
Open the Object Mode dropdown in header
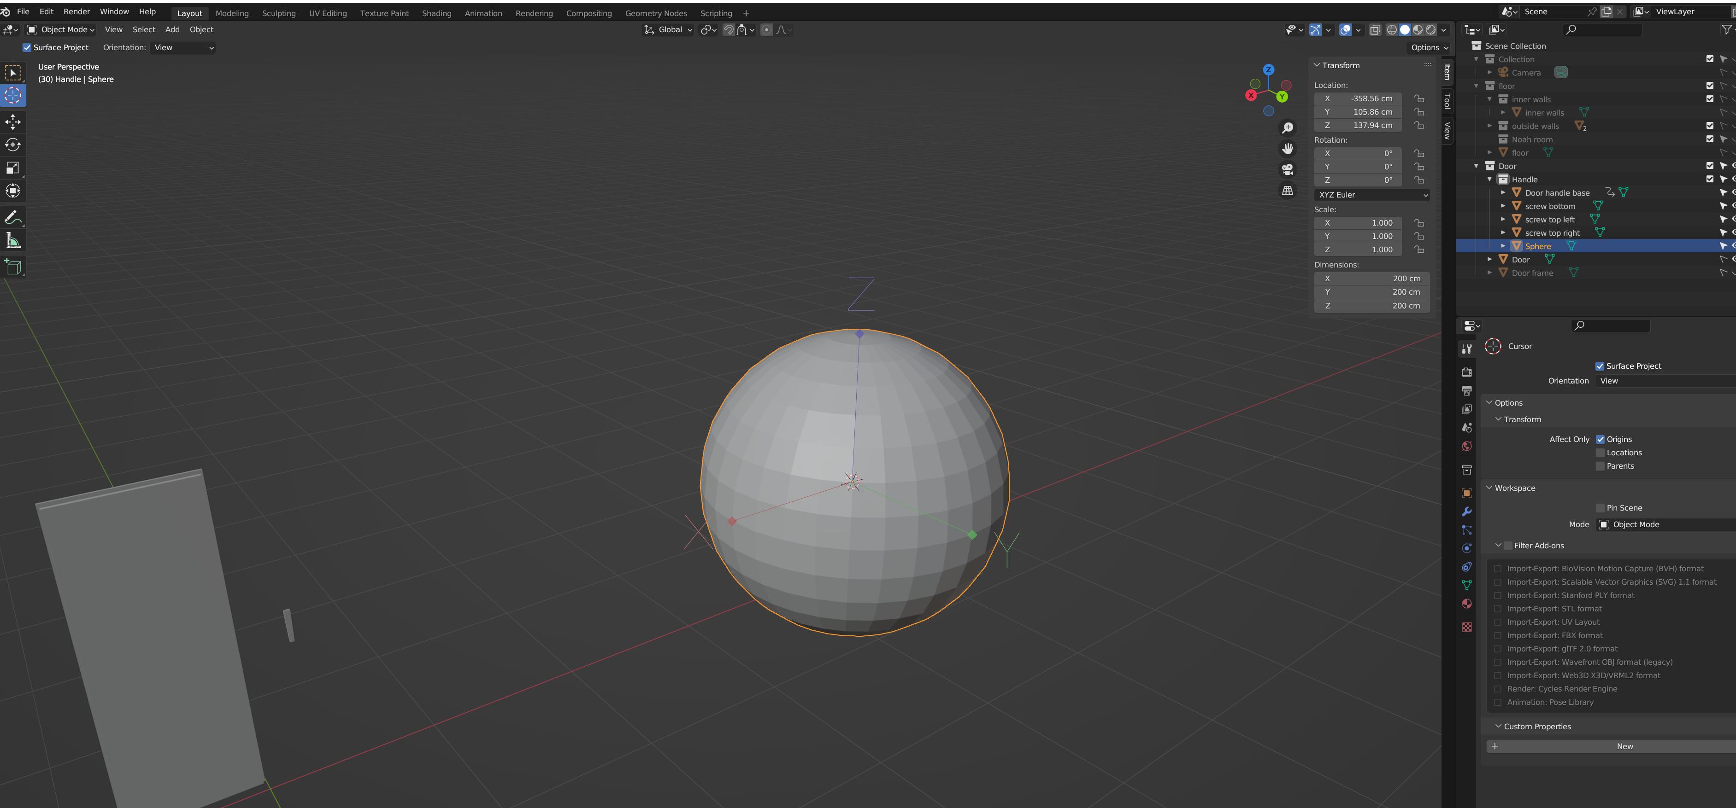coord(60,29)
